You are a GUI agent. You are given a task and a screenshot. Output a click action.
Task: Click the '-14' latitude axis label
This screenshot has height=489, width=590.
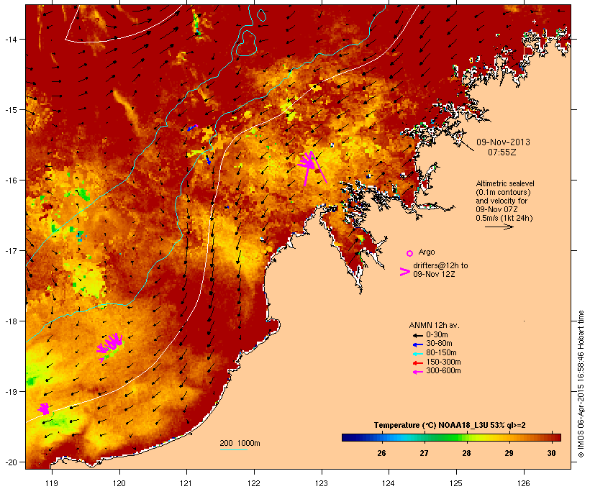[10, 39]
